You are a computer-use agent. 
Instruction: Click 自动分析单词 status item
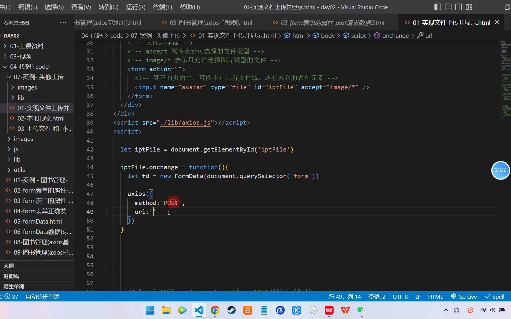click(43, 297)
